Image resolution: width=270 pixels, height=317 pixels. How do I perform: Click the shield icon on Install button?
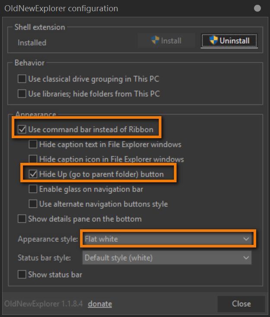(155, 40)
